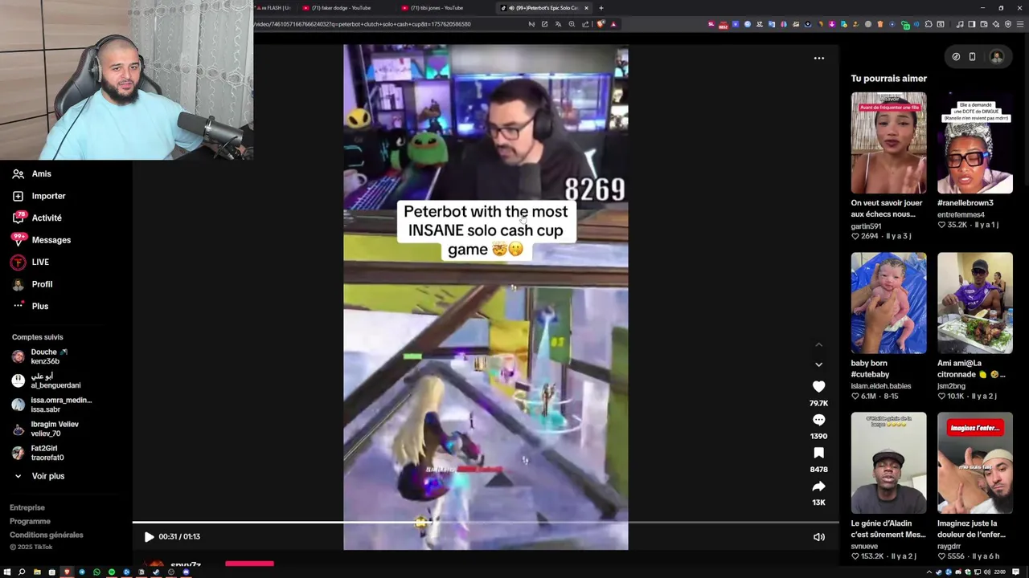The width and height of the screenshot is (1029, 578).
Task: Close the Peterbot's Epic Solo TikTok tab
Action: [x=586, y=8]
